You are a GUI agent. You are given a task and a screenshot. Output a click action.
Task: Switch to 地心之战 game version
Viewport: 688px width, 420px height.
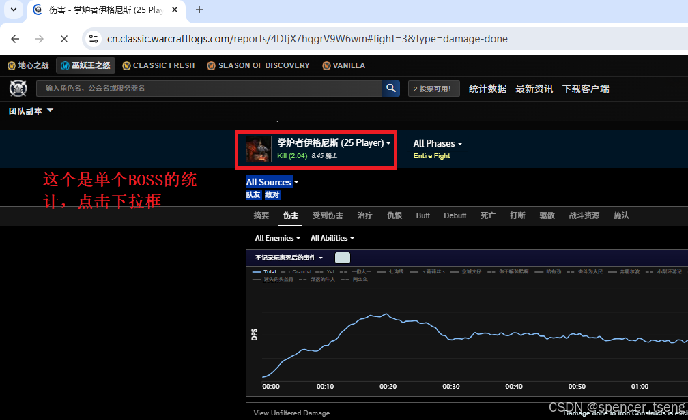point(28,65)
